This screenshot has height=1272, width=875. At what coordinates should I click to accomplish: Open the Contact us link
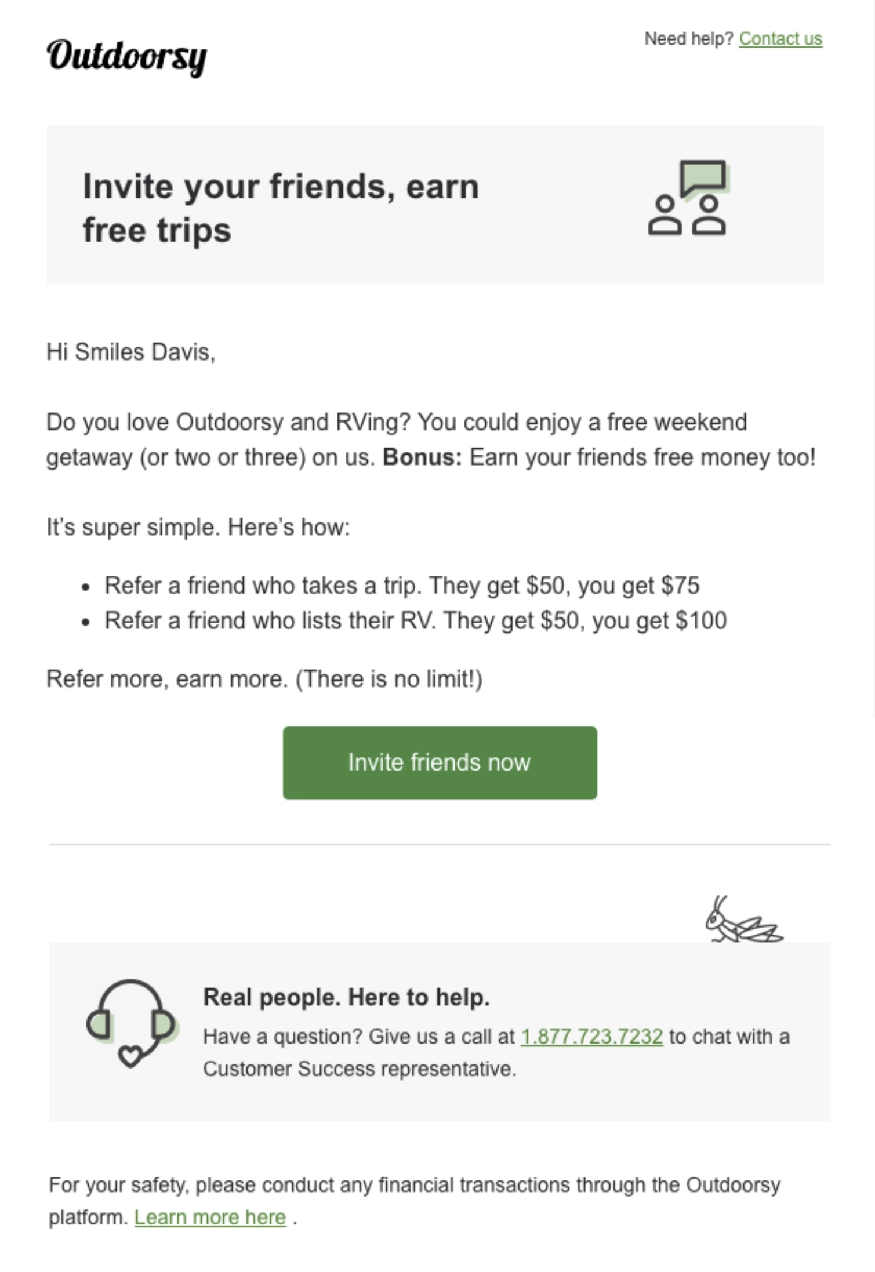pos(780,39)
